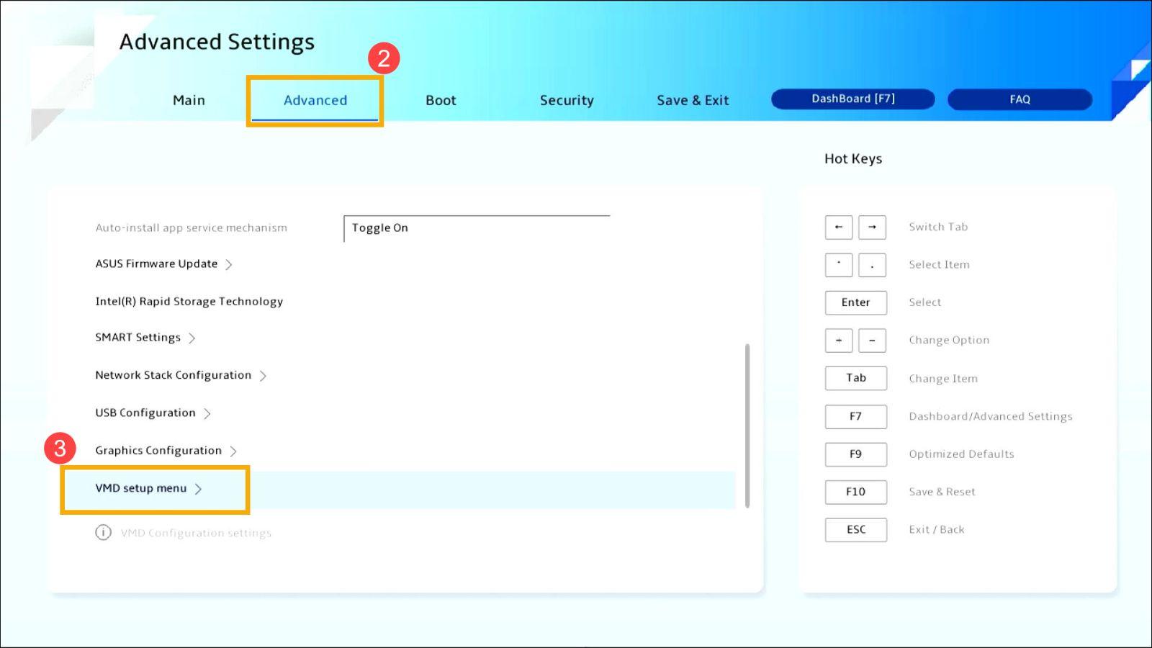The width and height of the screenshot is (1152, 648).
Task: Switch to the Main tab
Action: point(189,100)
